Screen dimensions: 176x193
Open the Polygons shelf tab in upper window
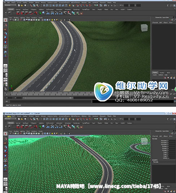[x=34, y=9]
